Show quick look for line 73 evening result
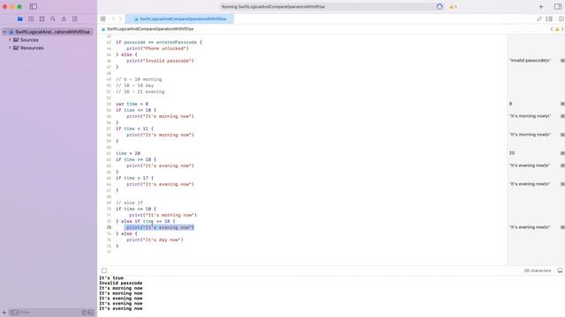The image size is (565, 317). [562, 227]
